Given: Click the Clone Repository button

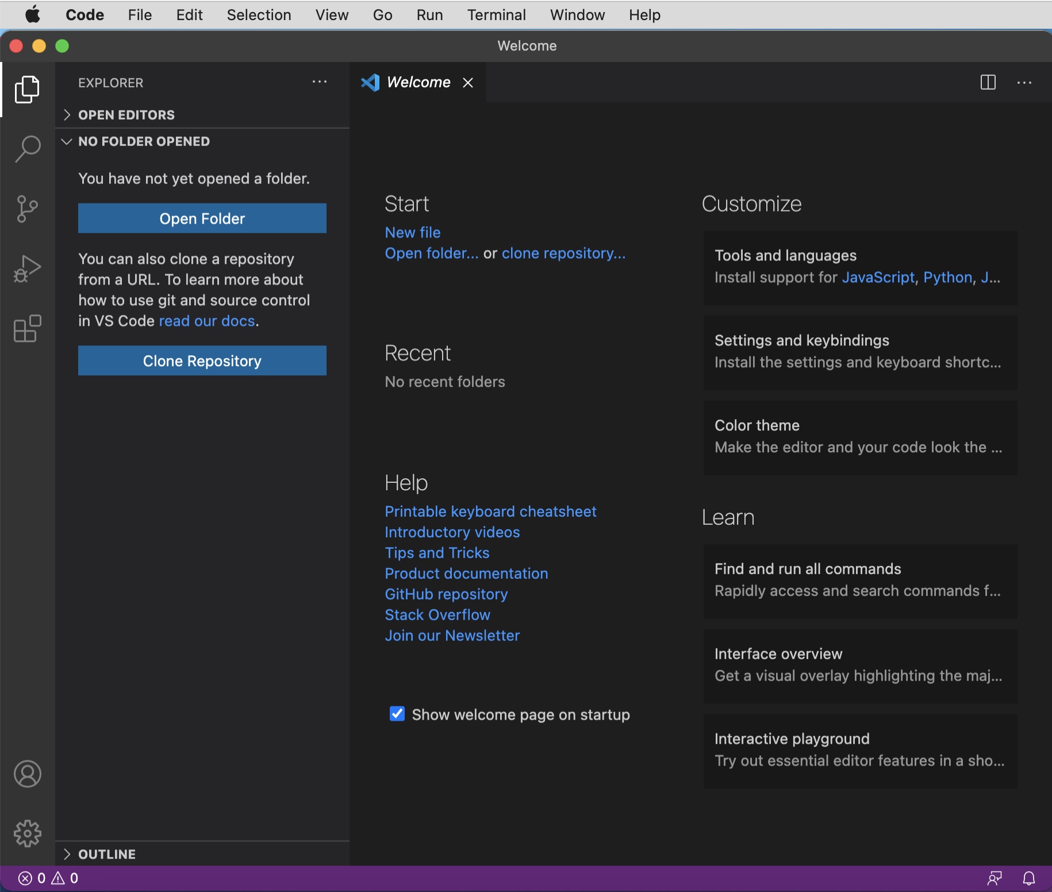Looking at the screenshot, I should click(202, 361).
